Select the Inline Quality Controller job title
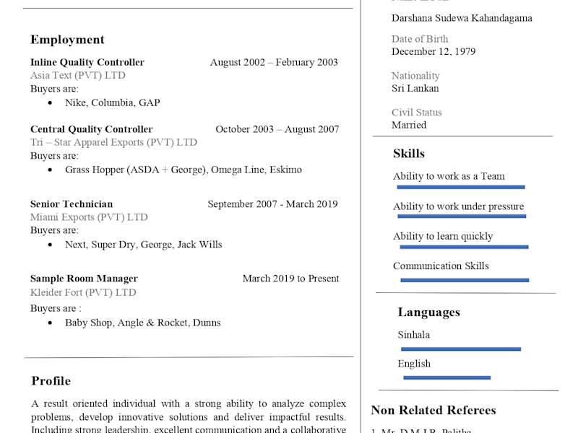This screenshot has height=433, width=578. click(87, 62)
